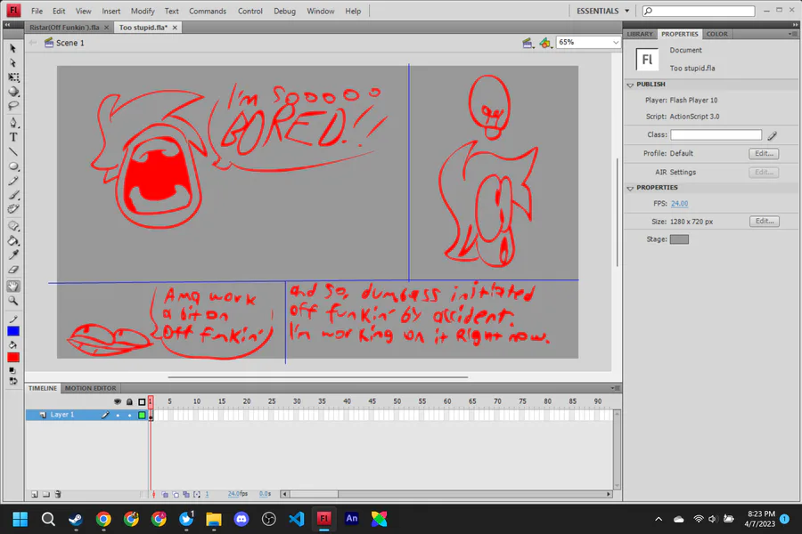
Task: Create a new layer in timeline
Action: (x=34, y=494)
